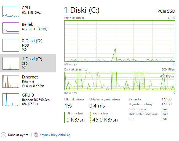
Task: Click the 0 Diski (D:) mini graph
Action: click(10, 45)
